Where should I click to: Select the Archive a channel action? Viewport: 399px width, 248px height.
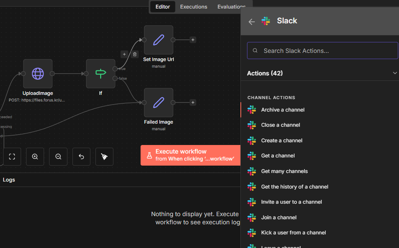point(283,110)
